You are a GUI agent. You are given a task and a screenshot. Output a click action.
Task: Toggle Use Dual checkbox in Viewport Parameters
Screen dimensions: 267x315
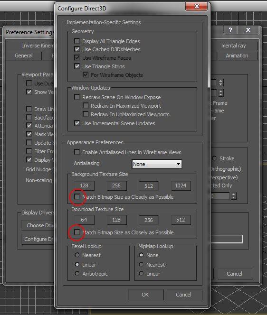pos(29,83)
